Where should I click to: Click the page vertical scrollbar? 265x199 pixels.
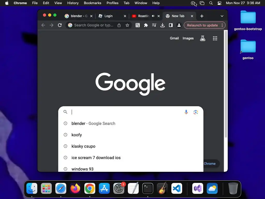(x=226, y=84)
